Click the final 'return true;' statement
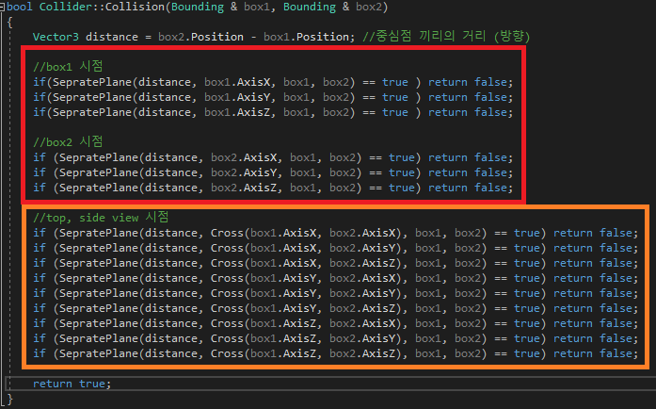This screenshot has width=656, height=409. point(72,384)
